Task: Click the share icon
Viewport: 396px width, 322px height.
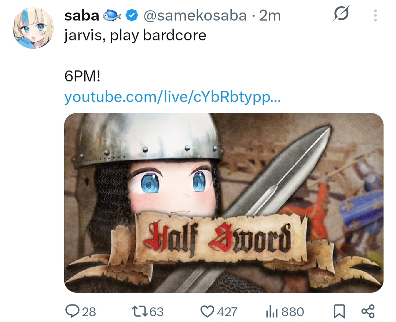Action: tap(368, 311)
